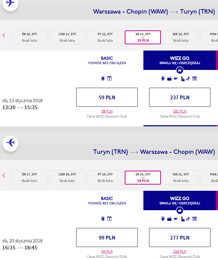This screenshot has width=218, height=260.
Task: Click the outbound WIZZ GO seat selection icon
Action: pyautogui.click(x=183, y=79)
